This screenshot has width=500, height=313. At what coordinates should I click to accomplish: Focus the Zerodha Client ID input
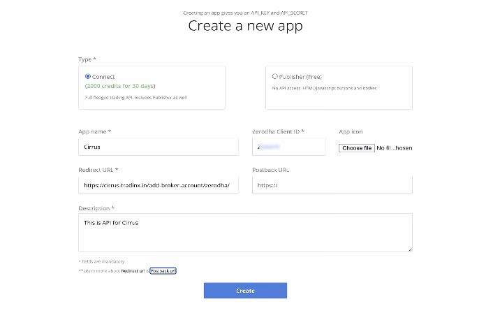click(288, 147)
